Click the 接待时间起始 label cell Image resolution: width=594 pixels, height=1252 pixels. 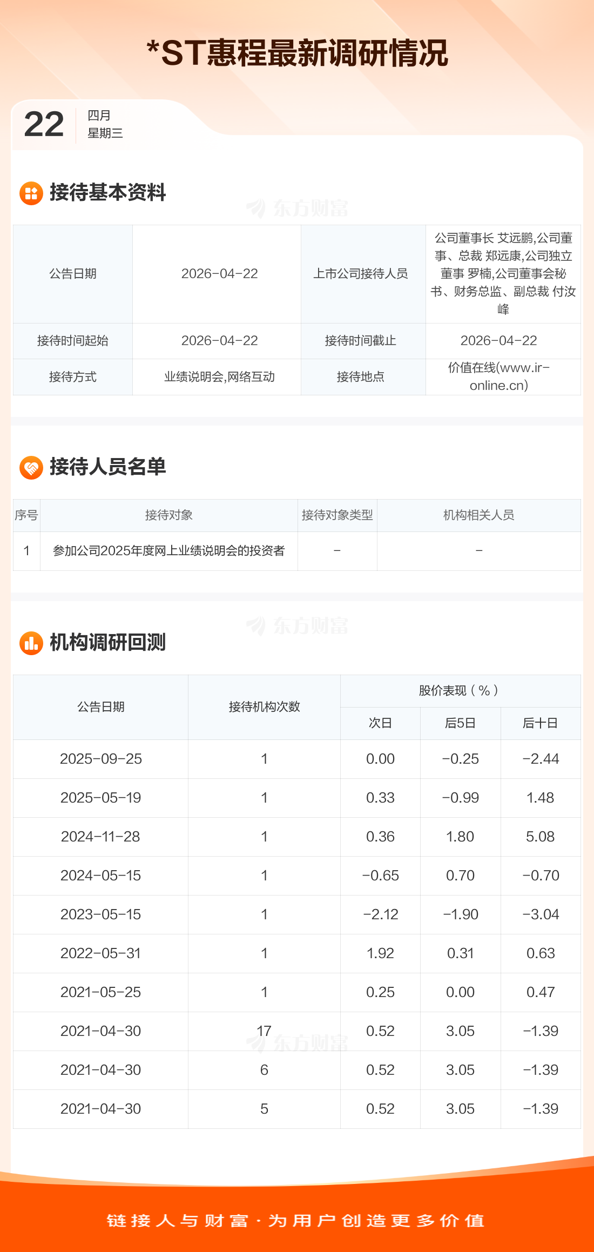pos(73,341)
